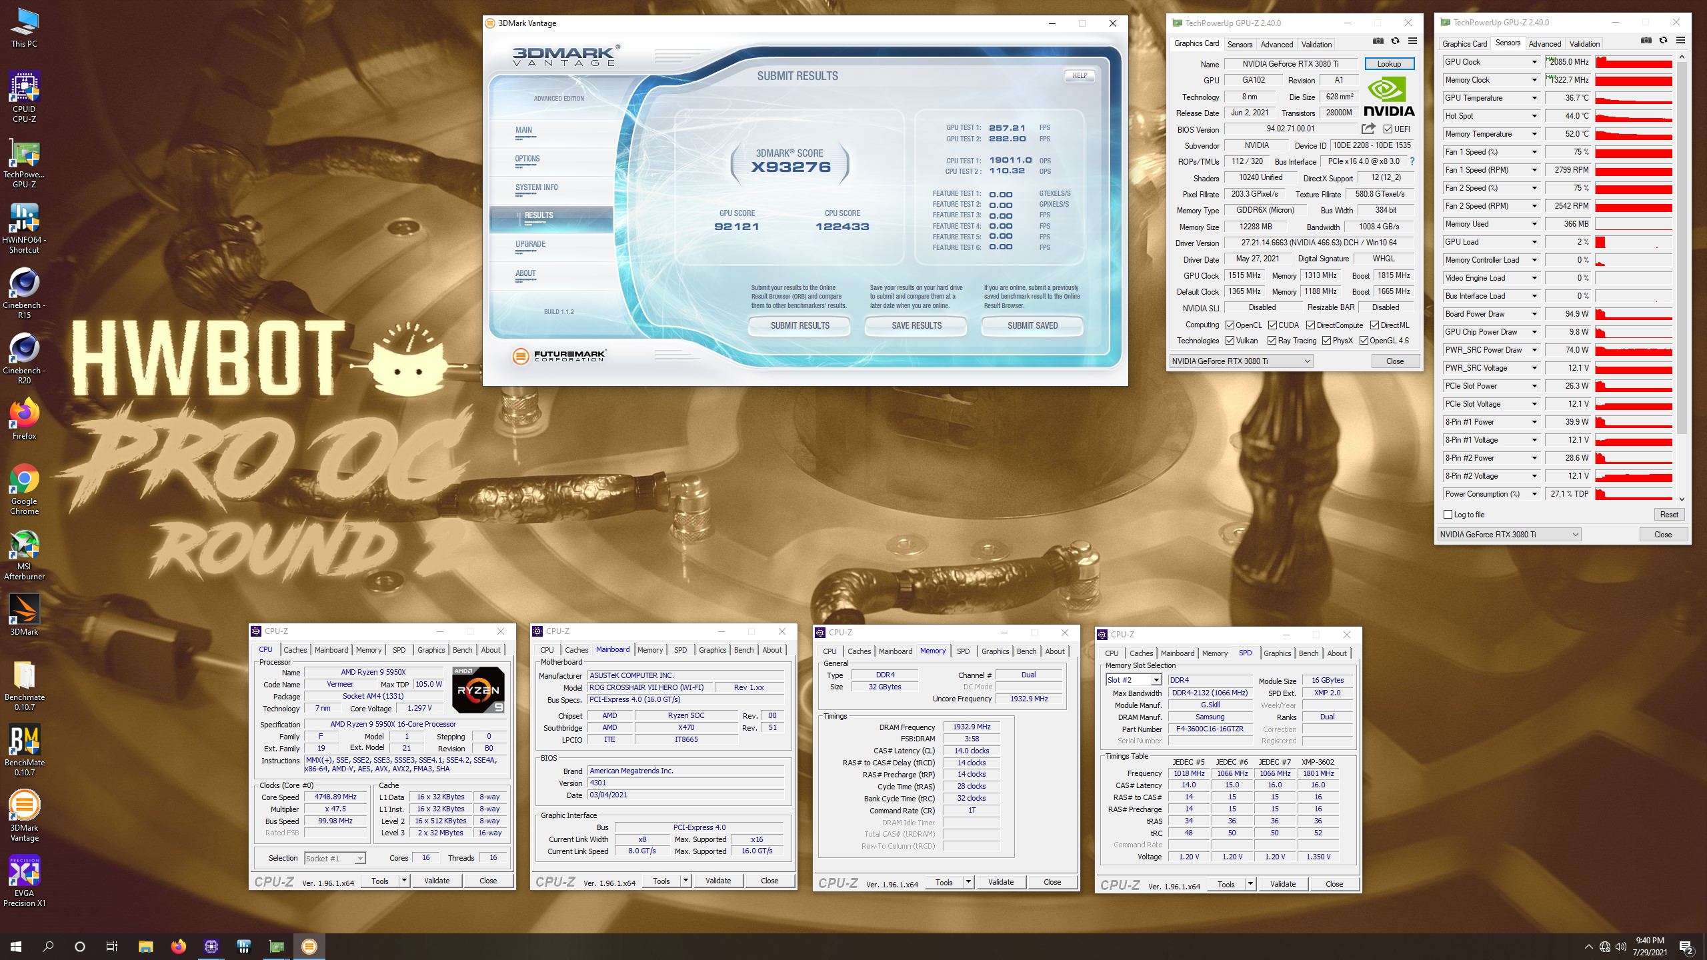Open the TechPowerUp GPU-Z desktop shortcut

tap(24, 162)
